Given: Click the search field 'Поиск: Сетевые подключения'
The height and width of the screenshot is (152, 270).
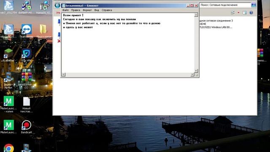Looking at the screenshot, I should (225, 5).
